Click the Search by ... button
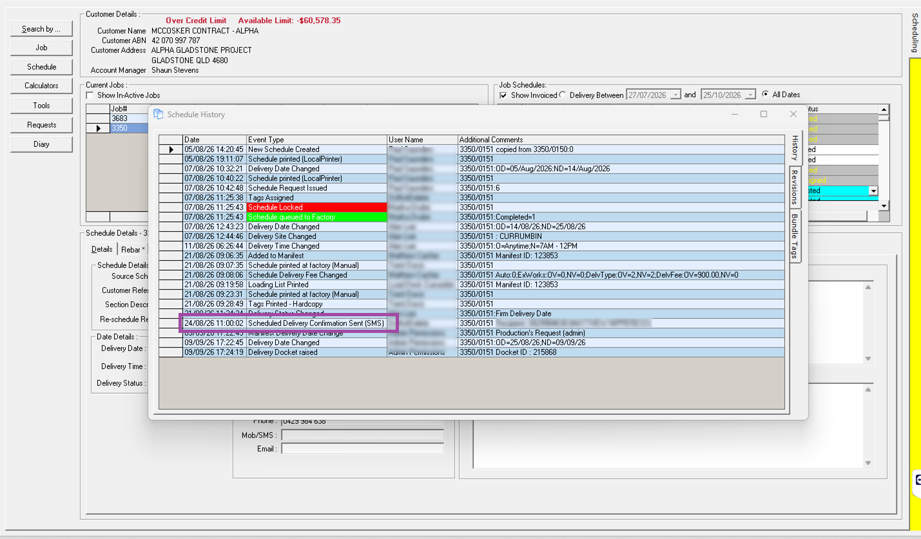Viewport: 921px width, 539px height. [41, 29]
